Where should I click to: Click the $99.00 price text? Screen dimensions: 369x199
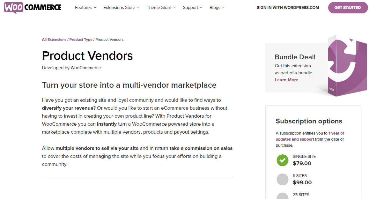(x=302, y=182)
